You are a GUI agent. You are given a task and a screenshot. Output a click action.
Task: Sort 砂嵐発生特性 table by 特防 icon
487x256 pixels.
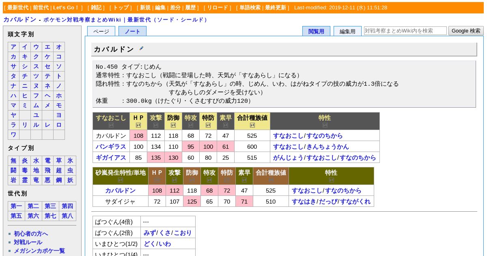(x=227, y=180)
